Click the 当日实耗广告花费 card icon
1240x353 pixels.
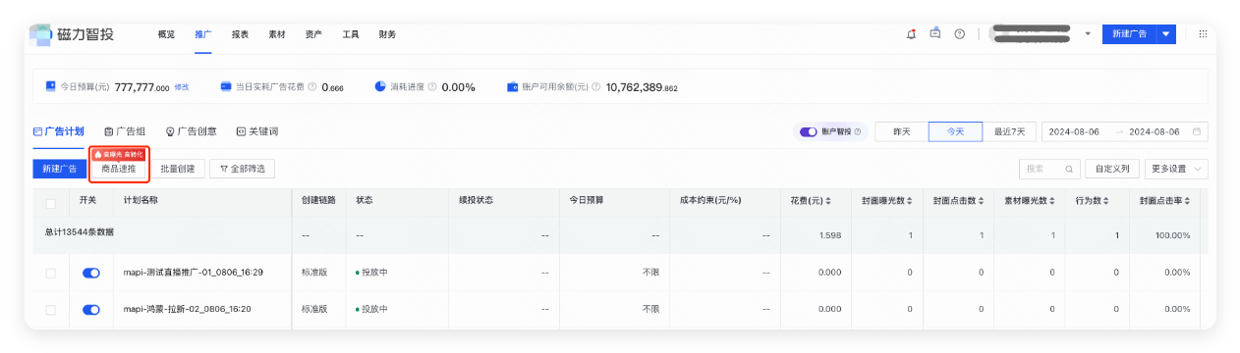coord(226,86)
